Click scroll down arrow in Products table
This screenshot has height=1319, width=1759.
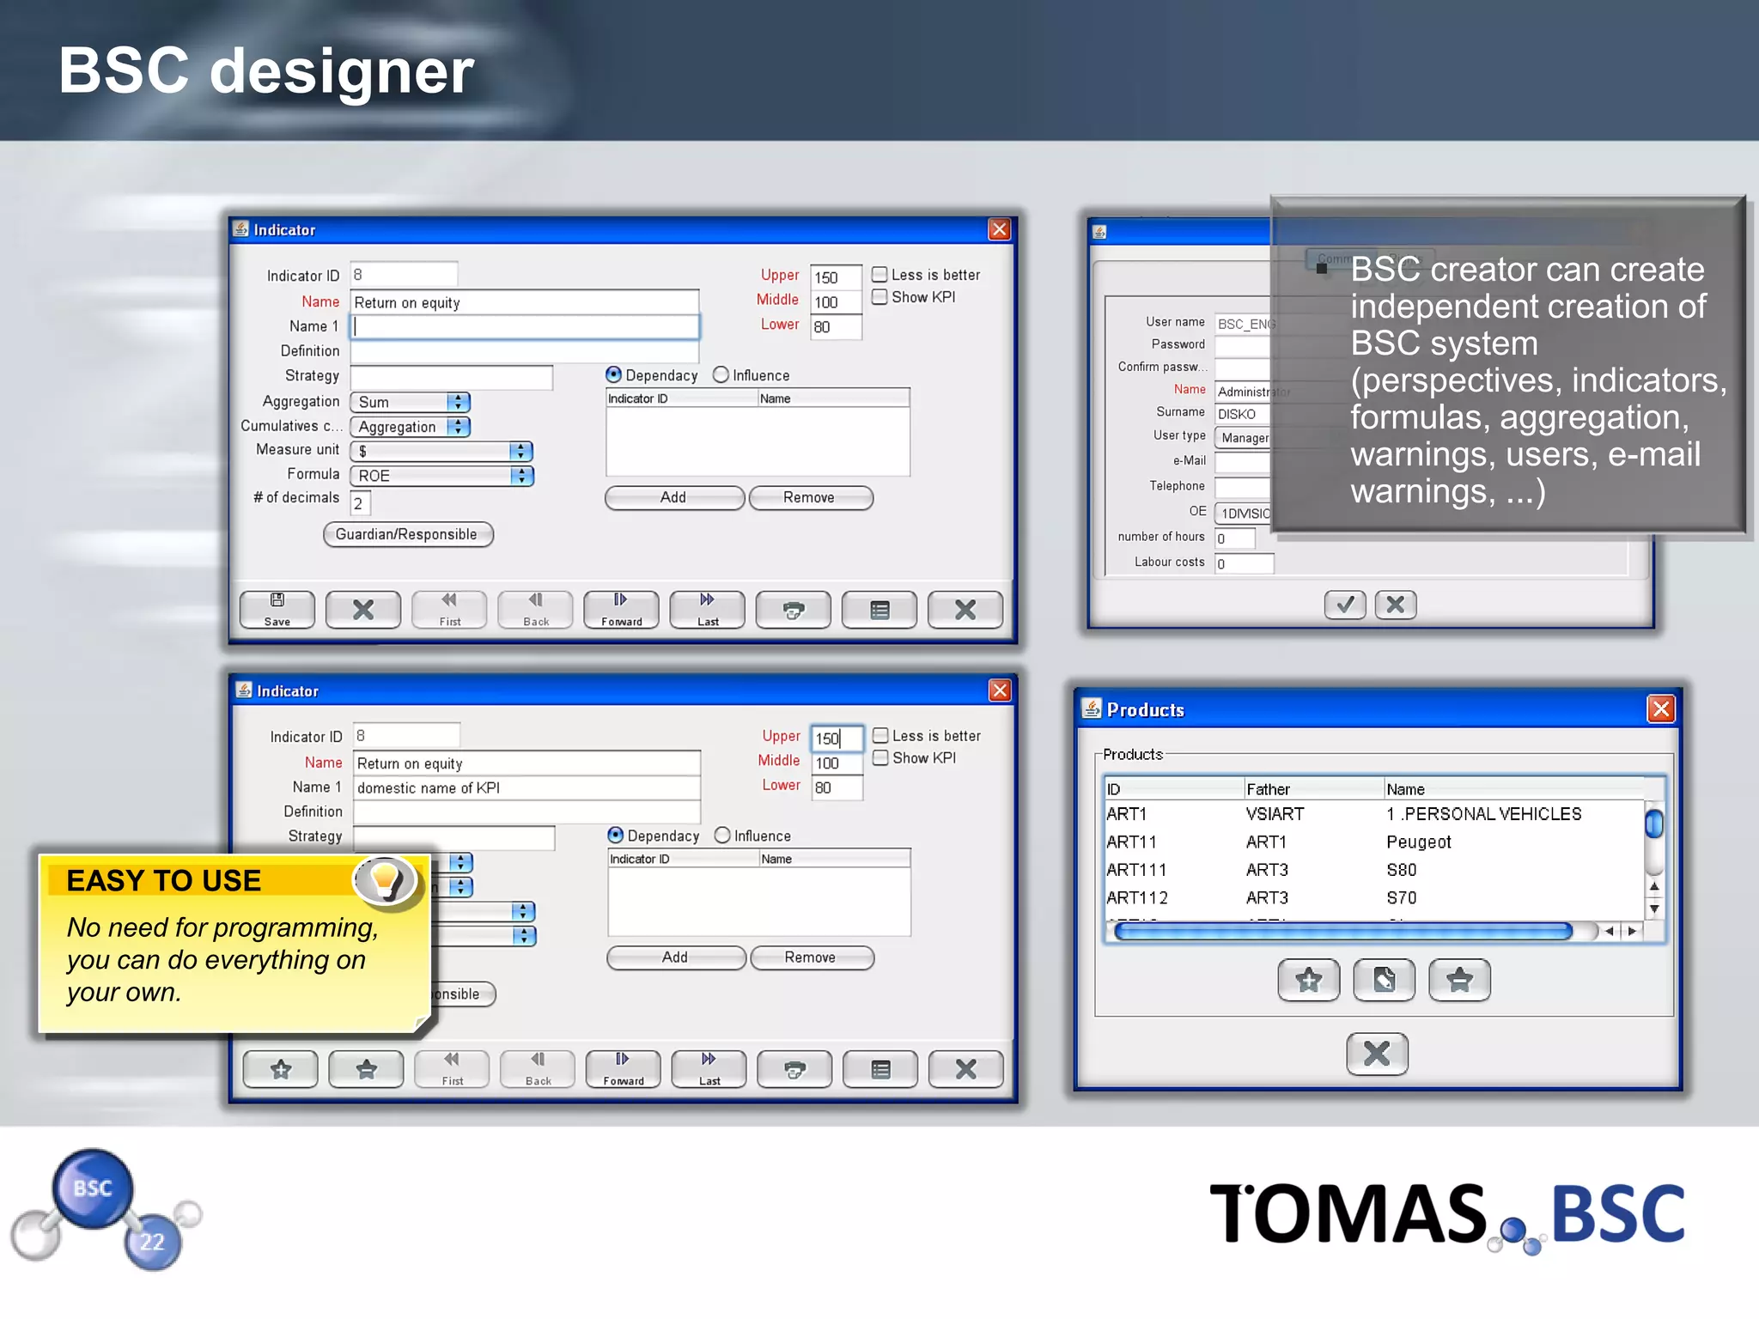coord(1654,909)
